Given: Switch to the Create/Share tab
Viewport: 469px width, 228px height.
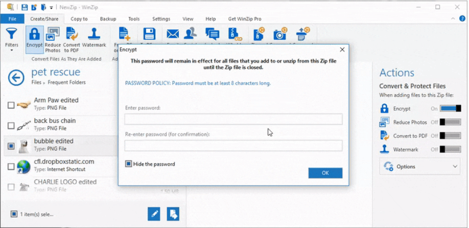Looking at the screenshot, I should click(44, 19).
